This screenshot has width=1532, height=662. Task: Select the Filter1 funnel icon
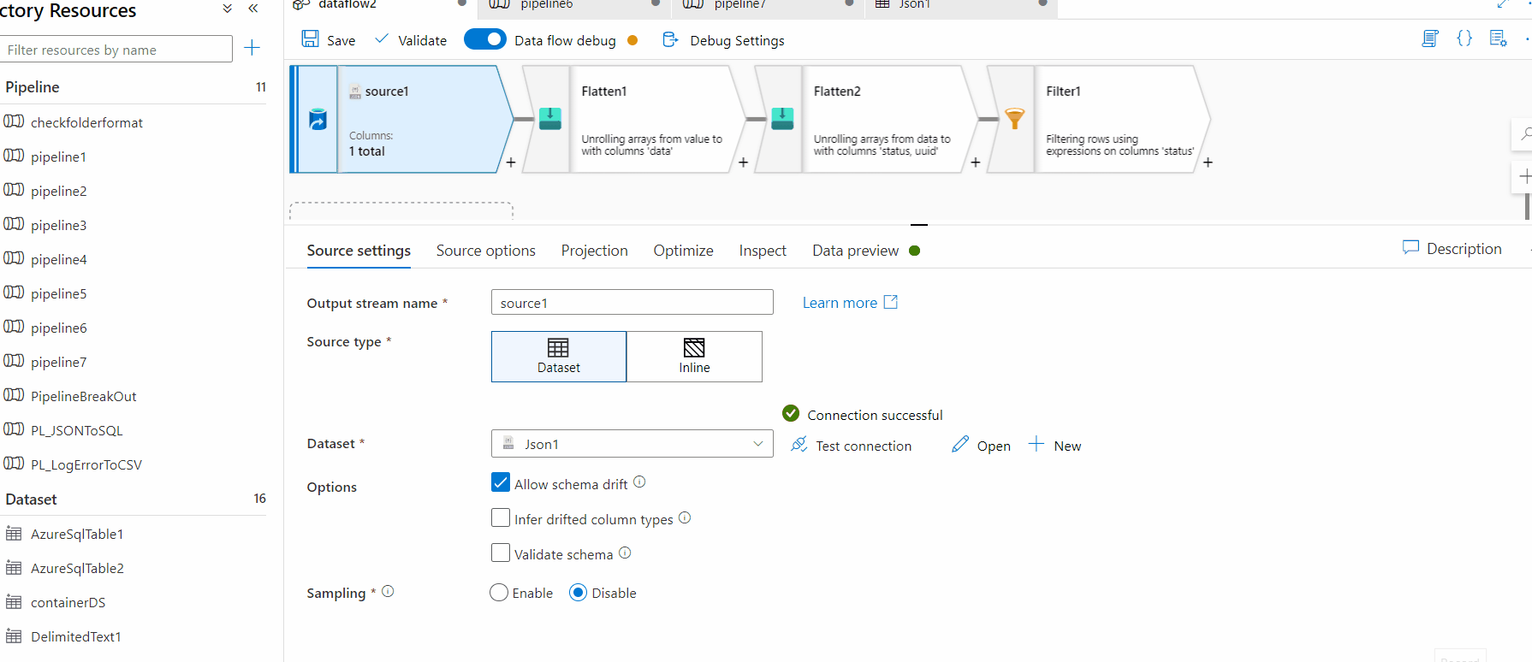tap(1015, 119)
